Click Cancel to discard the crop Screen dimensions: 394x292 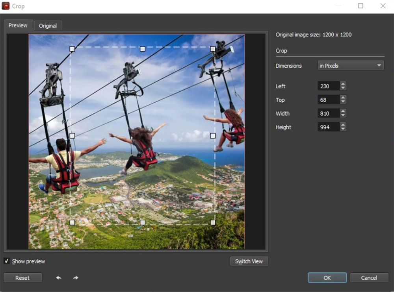coord(369,277)
